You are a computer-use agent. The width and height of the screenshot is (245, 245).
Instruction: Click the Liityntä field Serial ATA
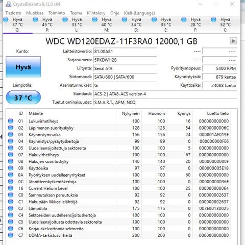click(x=125, y=68)
